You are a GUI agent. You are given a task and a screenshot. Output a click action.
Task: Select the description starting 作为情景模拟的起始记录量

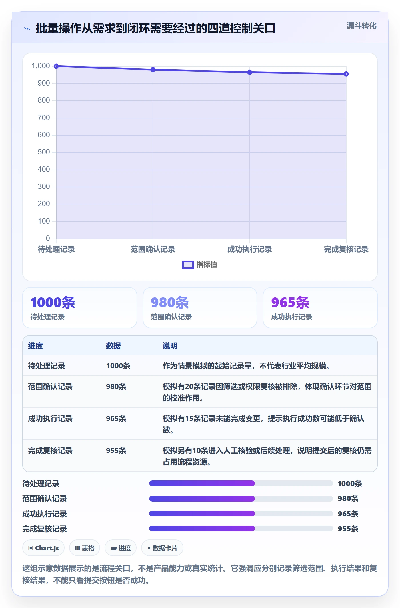(x=246, y=366)
